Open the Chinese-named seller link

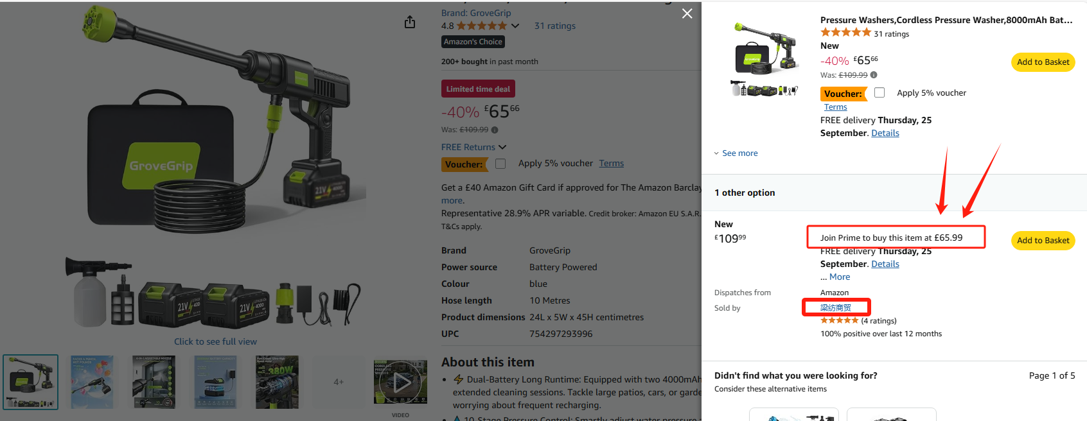click(835, 308)
